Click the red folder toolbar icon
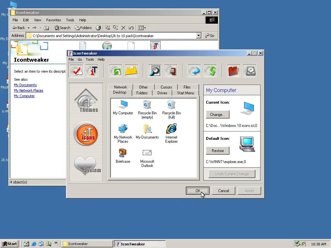This screenshot has width=331, height=248. [233, 71]
